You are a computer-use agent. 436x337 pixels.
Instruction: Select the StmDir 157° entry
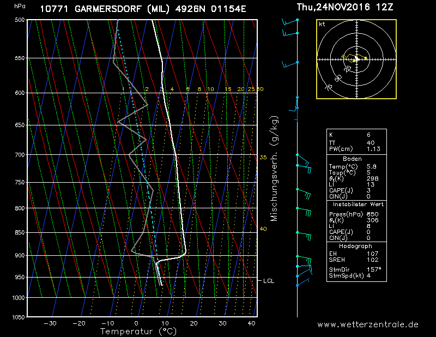click(356, 269)
